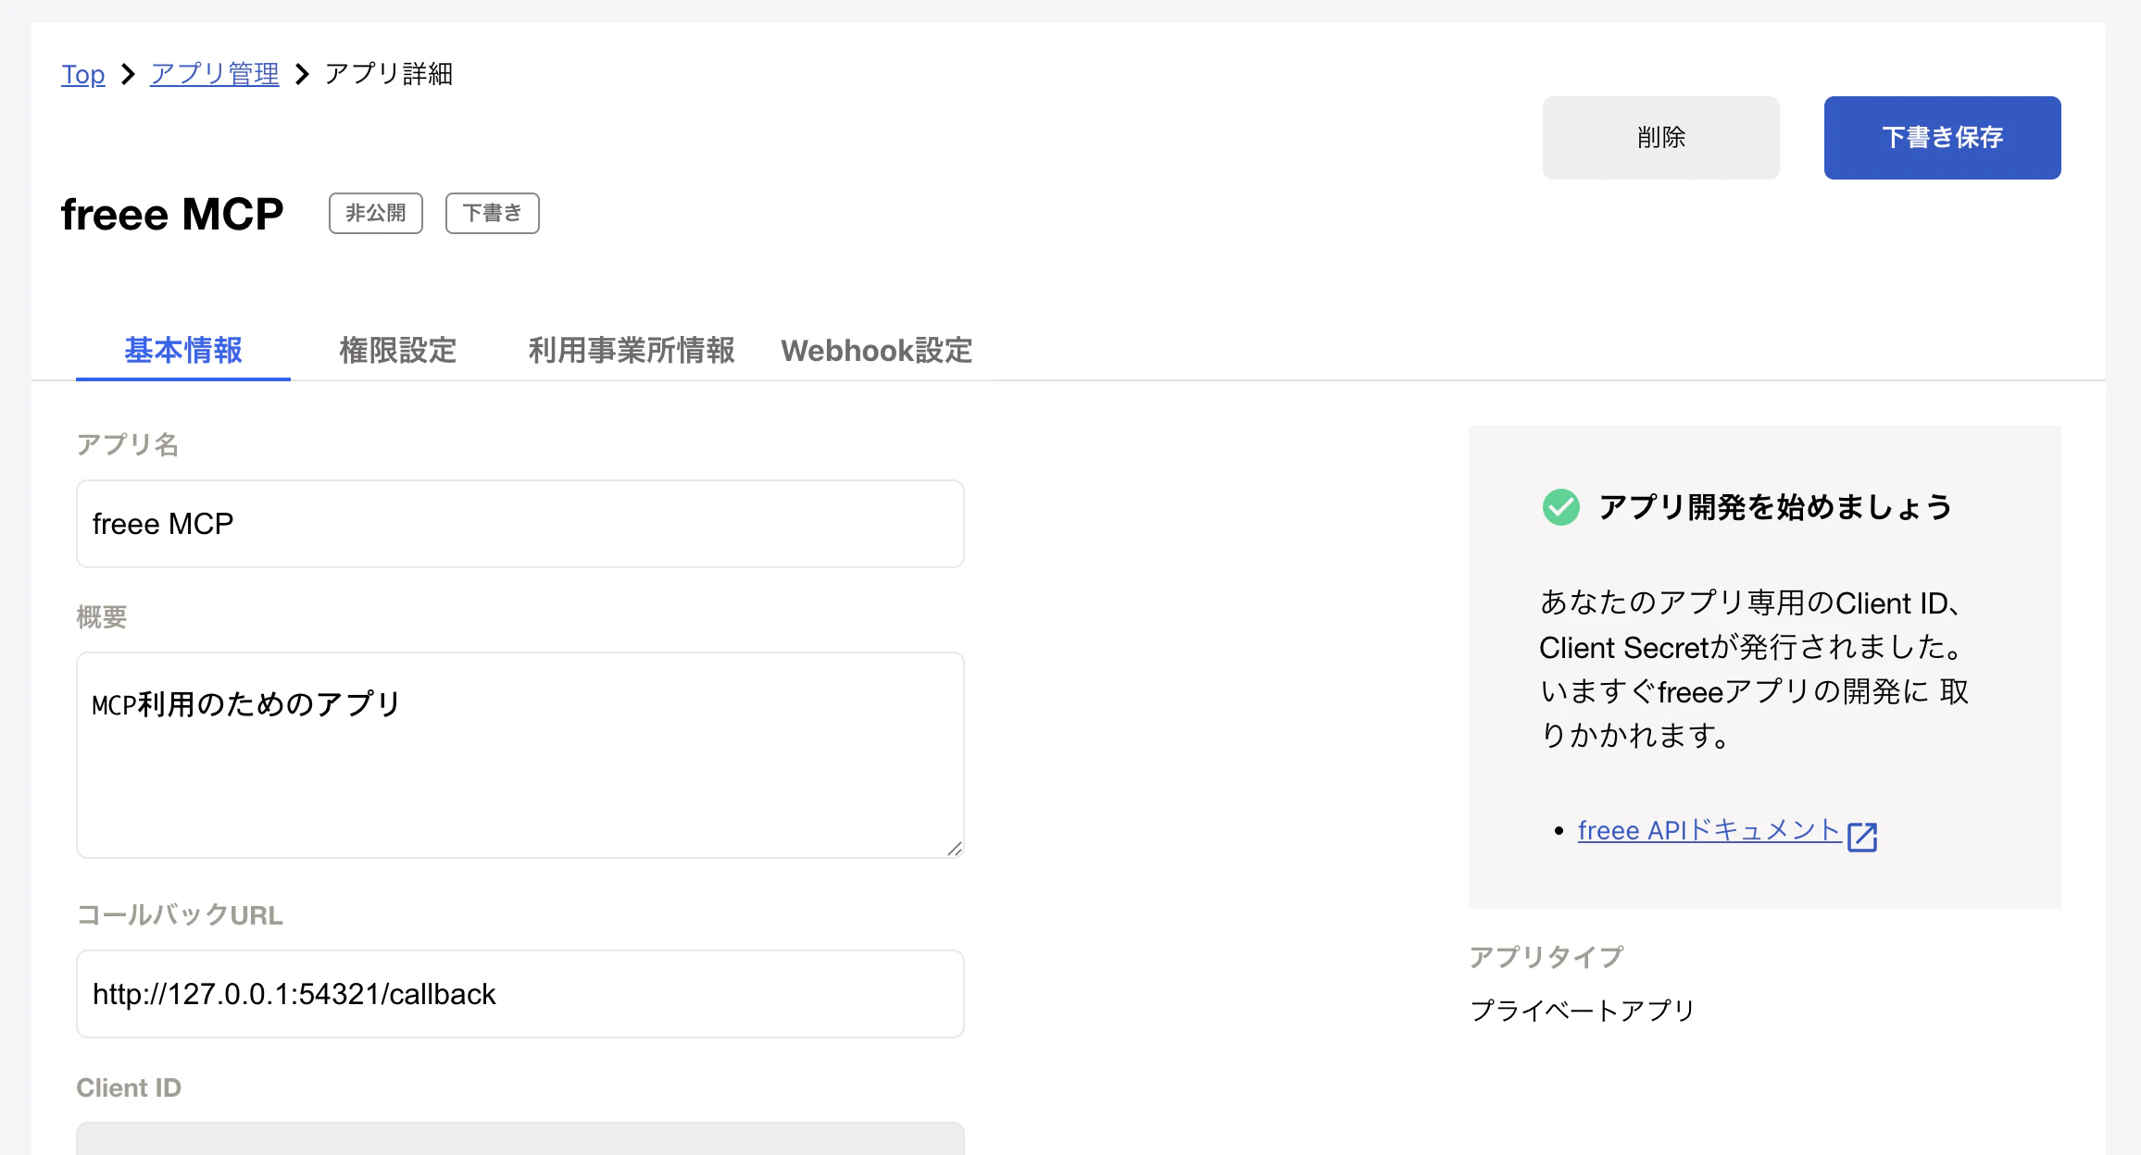Click the 下書き status badge
The height and width of the screenshot is (1155, 2141).
coord(492,214)
